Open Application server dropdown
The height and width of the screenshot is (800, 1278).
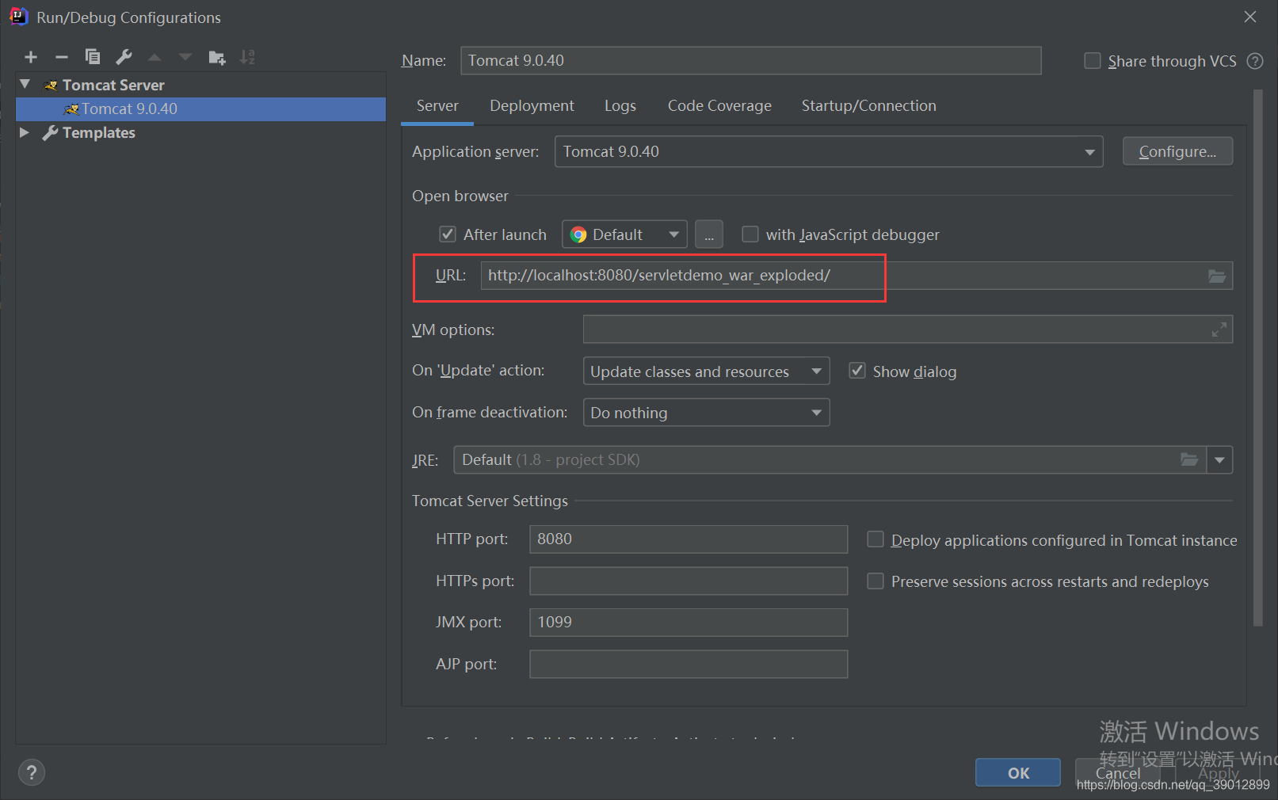(x=829, y=151)
